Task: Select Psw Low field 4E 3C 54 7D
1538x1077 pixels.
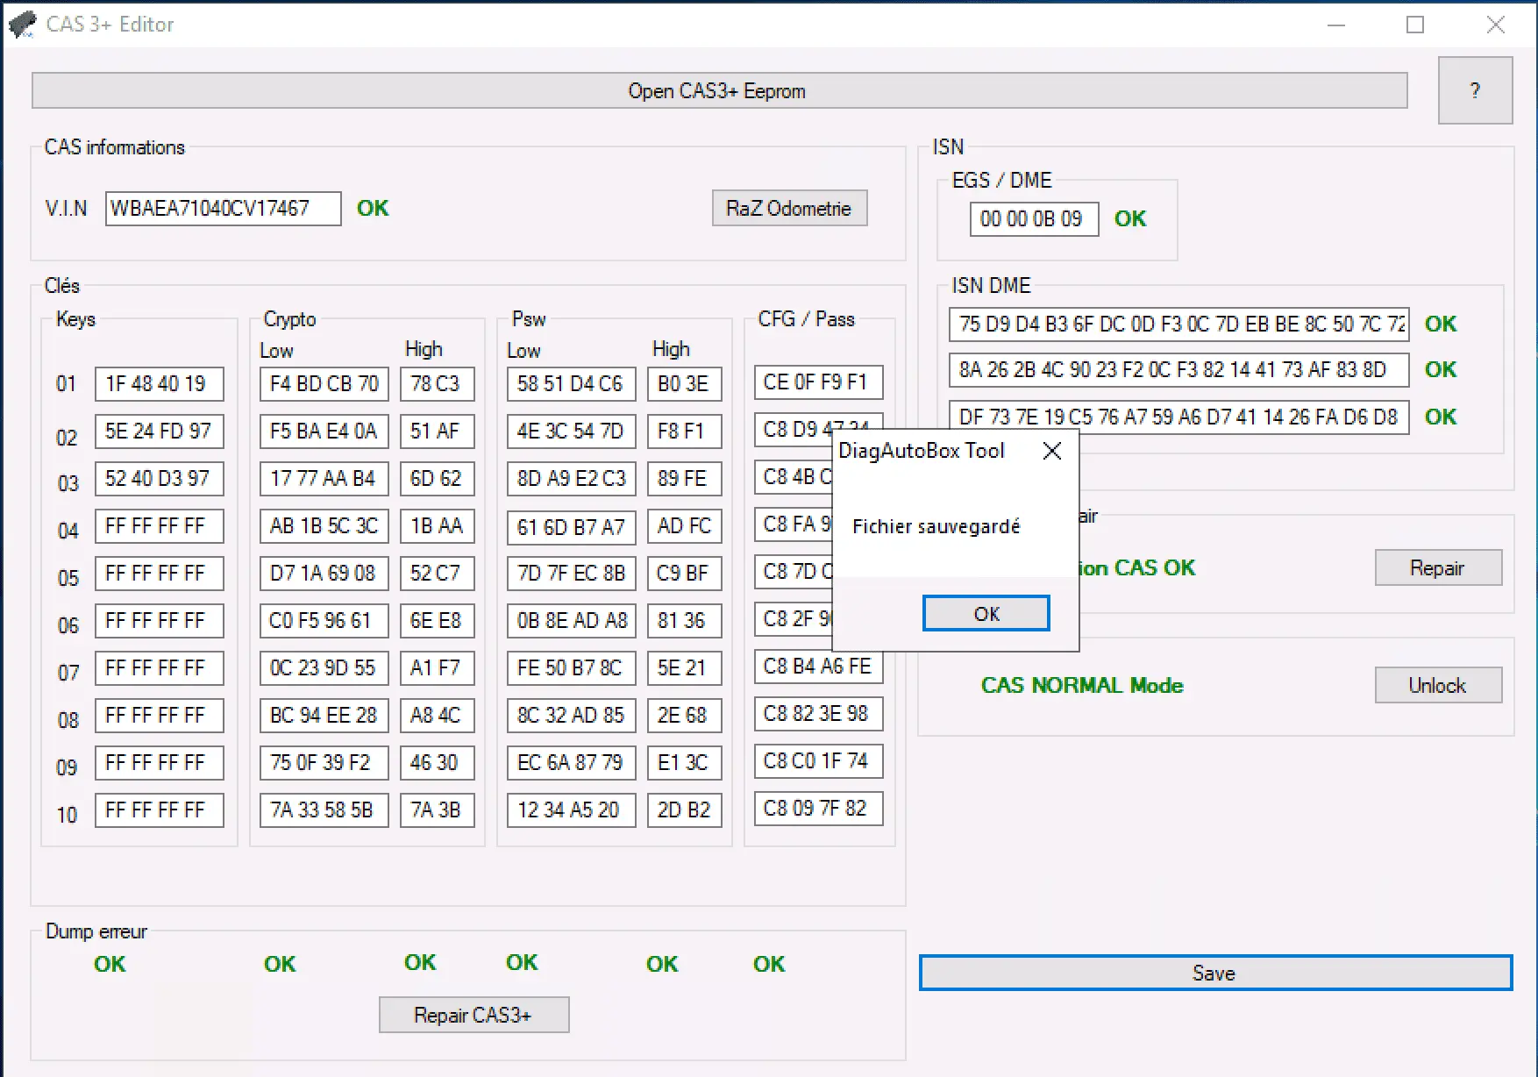Action: [x=571, y=431]
